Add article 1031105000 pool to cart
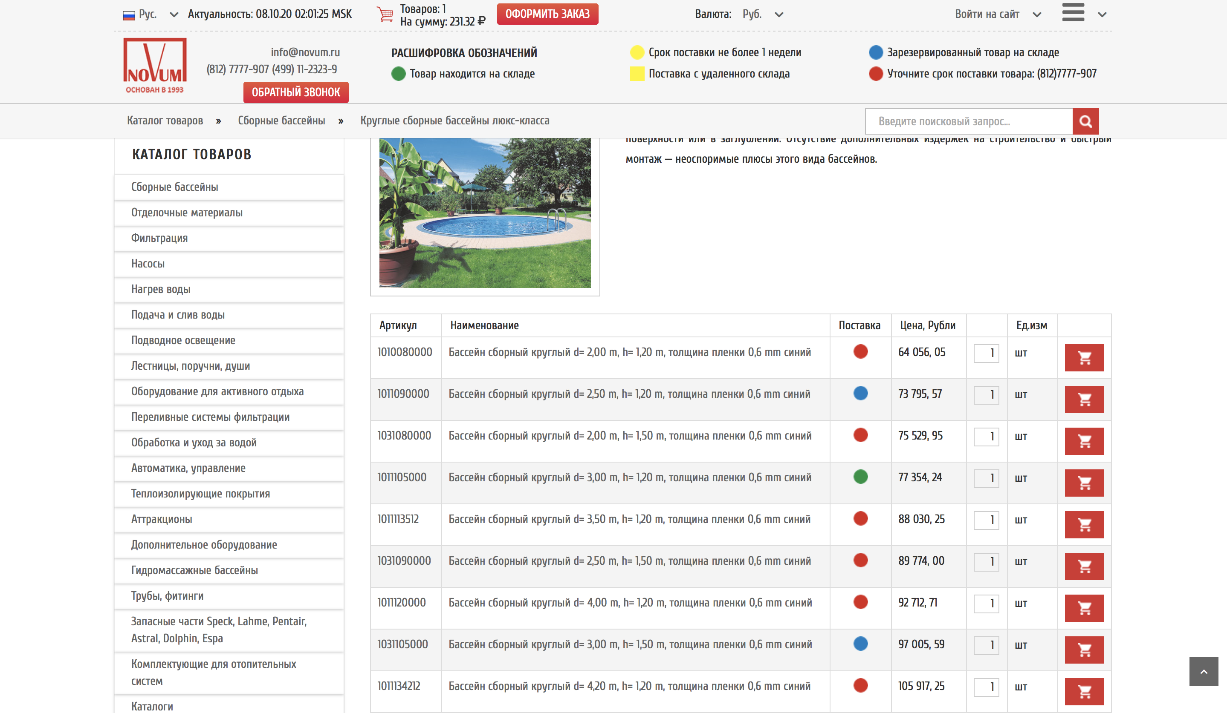 (1084, 650)
